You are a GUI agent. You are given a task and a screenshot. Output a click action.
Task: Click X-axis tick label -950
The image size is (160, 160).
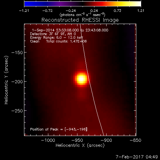click(77, 140)
